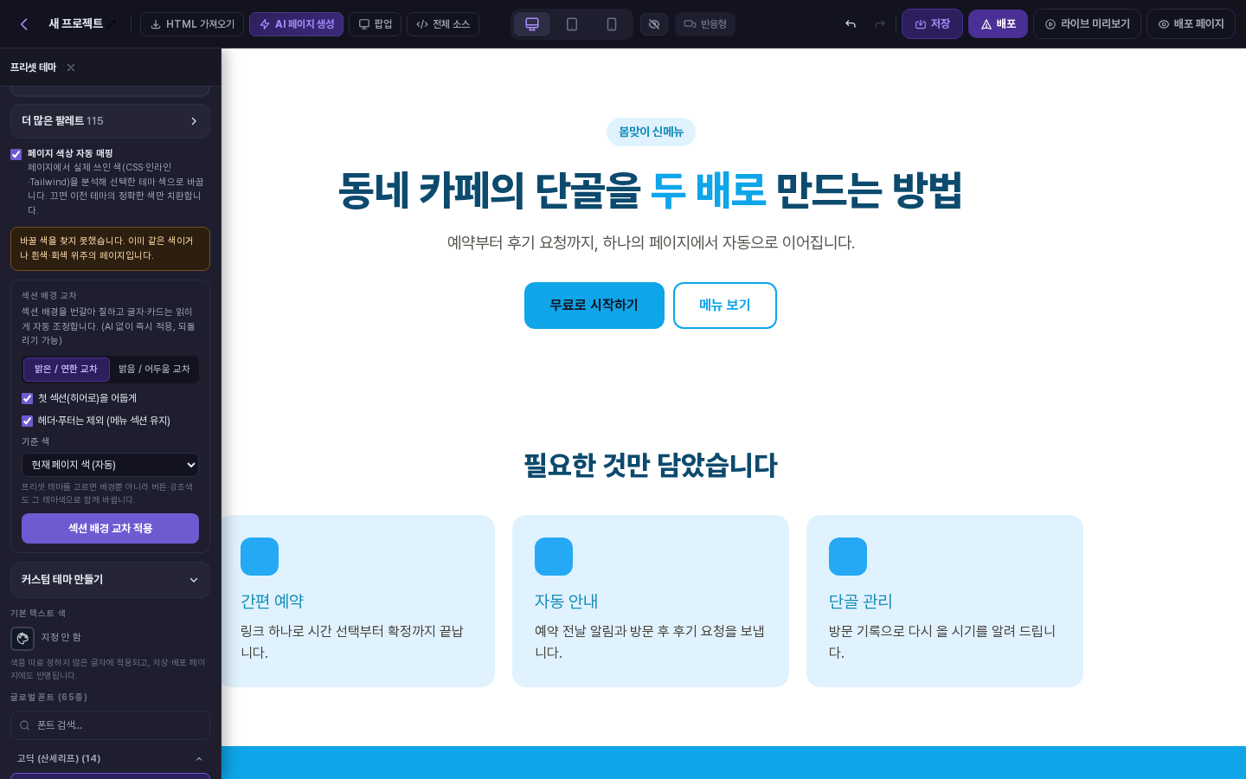Viewport: 1246px width, 779px height.
Task: Click 무료로 시작하기 on the page preview
Action: (594, 306)
